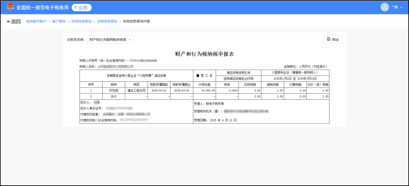
Task: Open the 主附表表单 form selector dropdown
Action: 111,40
